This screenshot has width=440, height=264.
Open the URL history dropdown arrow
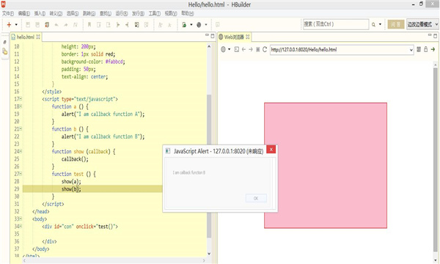pos(411,50)
